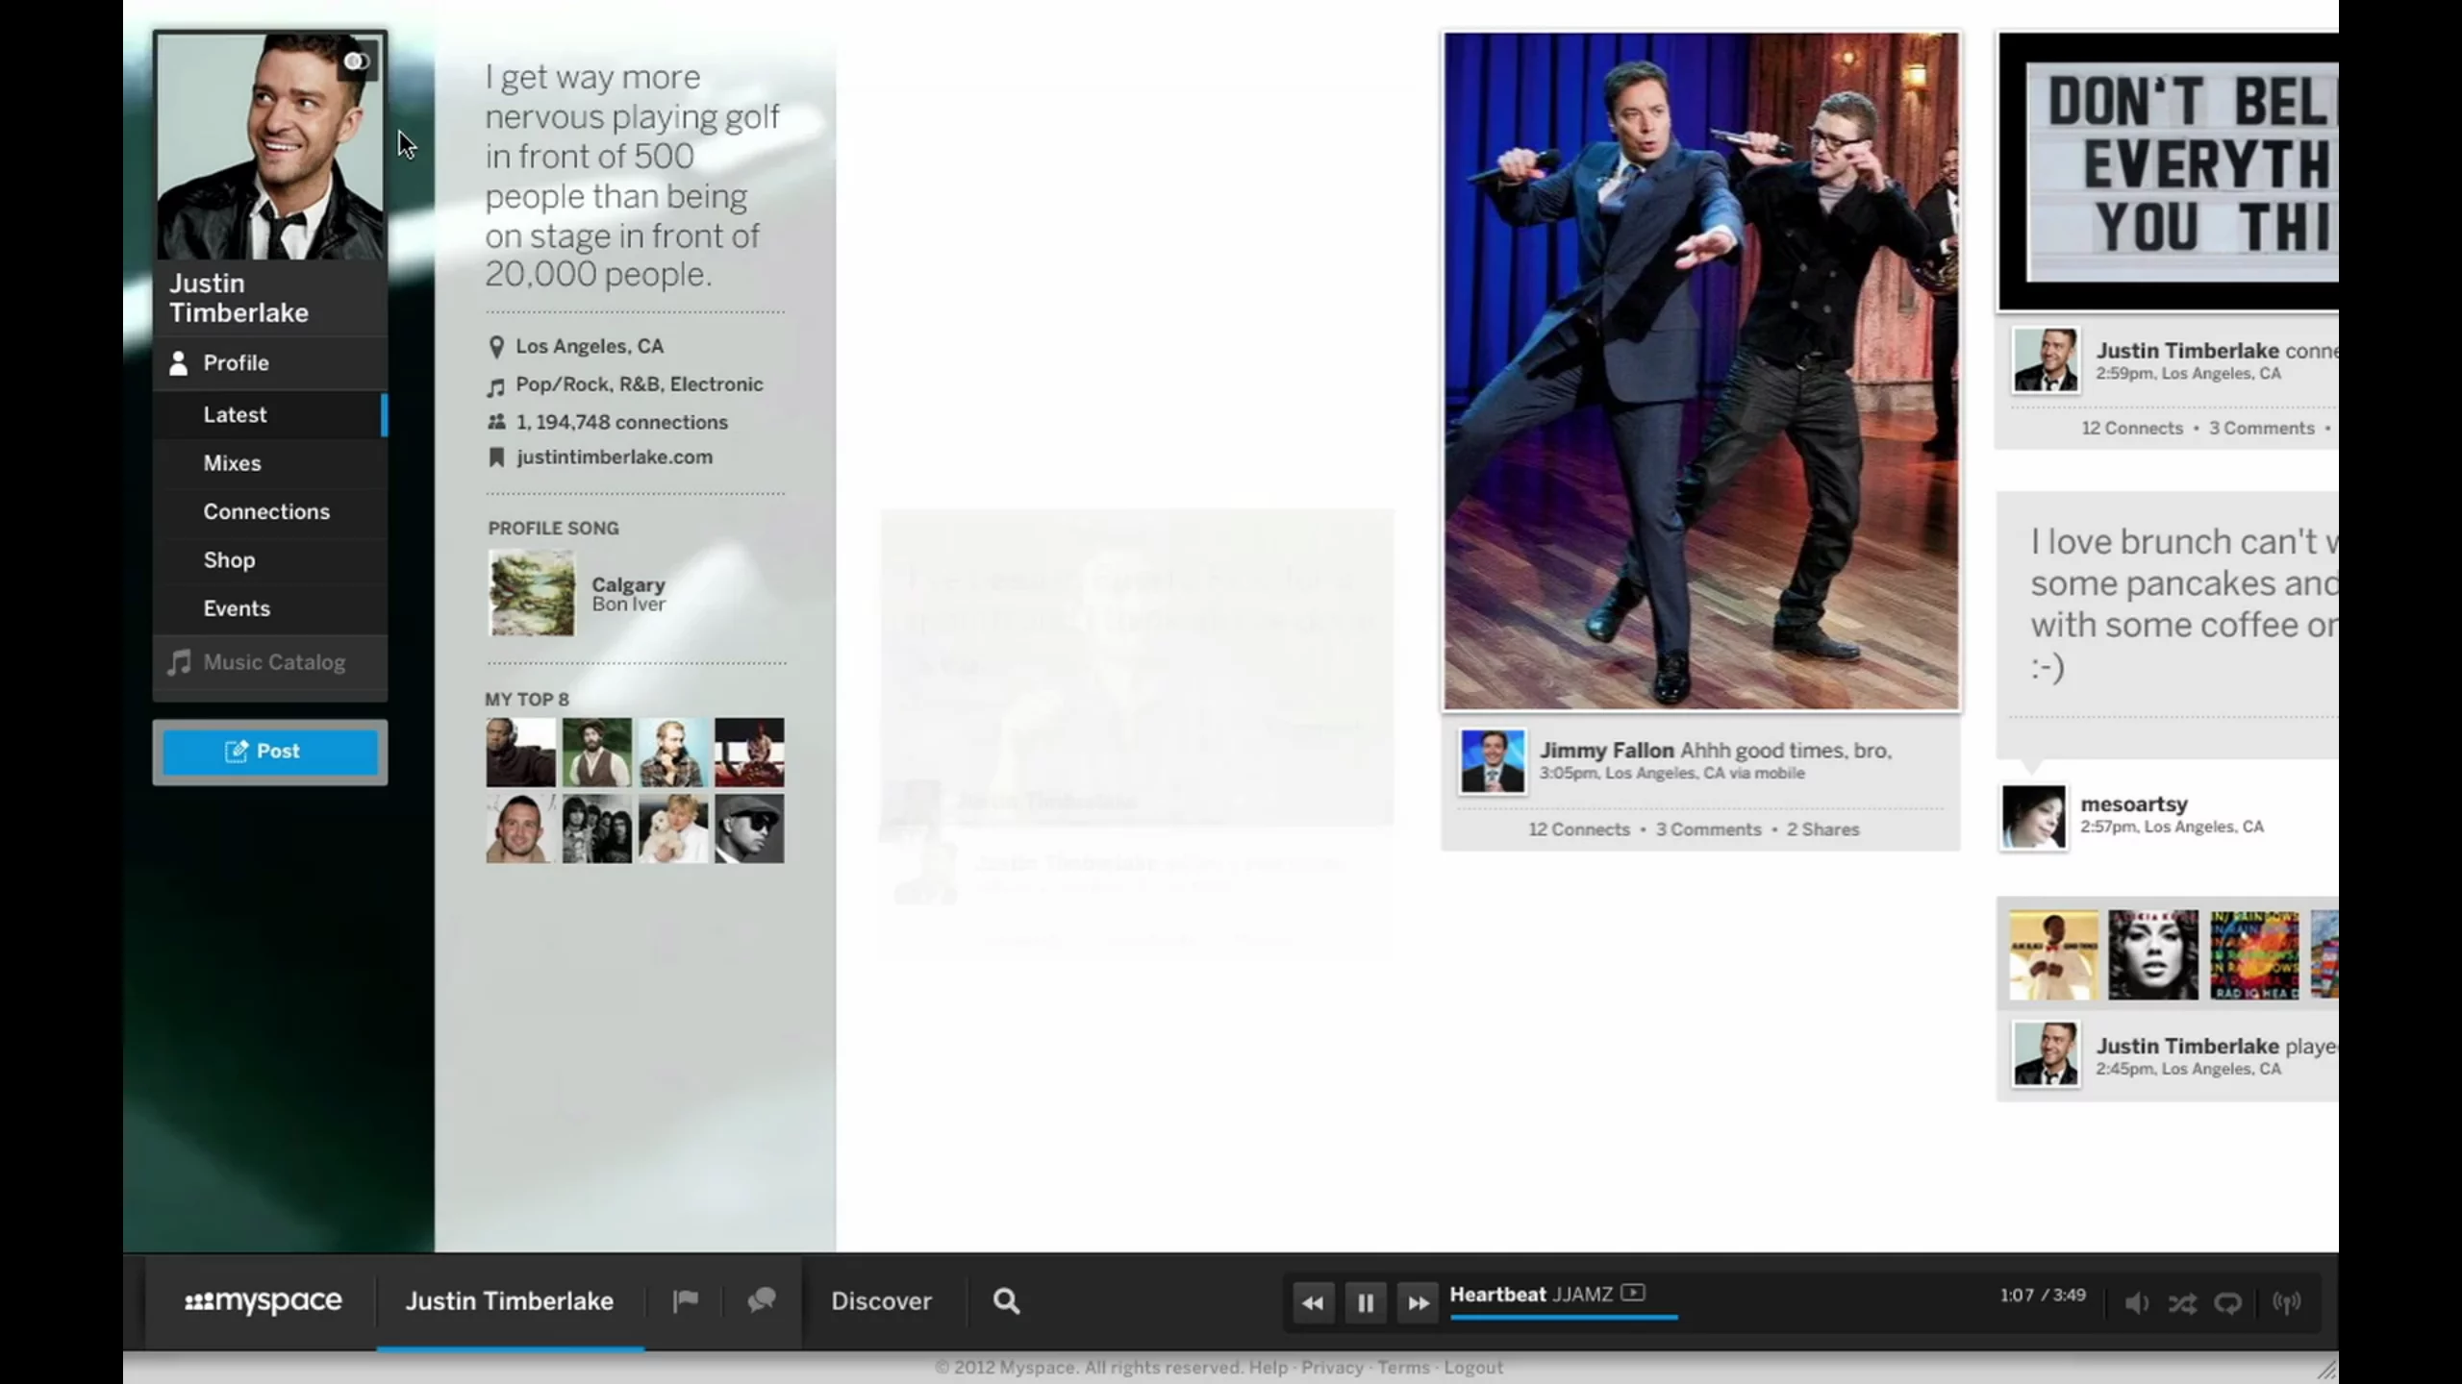Toggle repeat mode

pos(2229,1303)
